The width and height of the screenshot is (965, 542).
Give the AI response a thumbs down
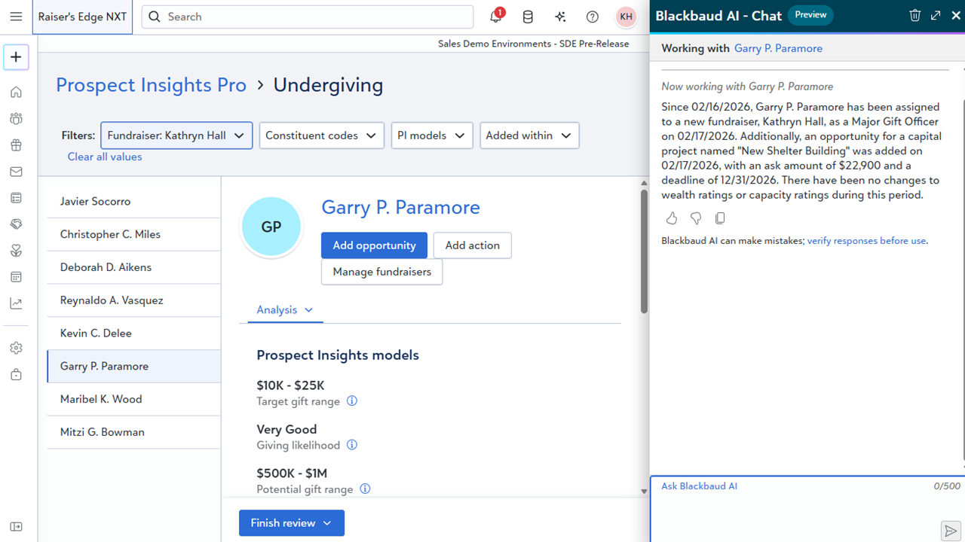click(696, 218)
